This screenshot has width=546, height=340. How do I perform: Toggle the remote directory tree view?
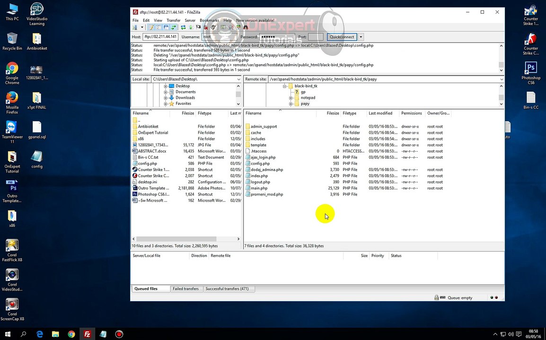point(166,27)
